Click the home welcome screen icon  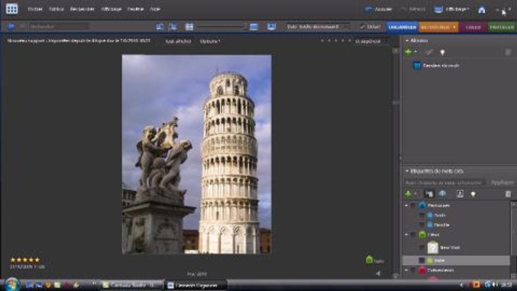[x=482, y=10]
